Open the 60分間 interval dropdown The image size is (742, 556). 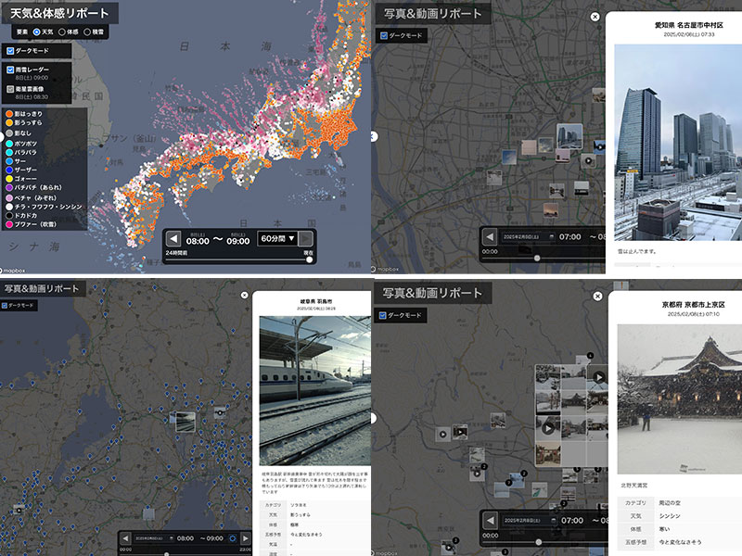[275, 239]
